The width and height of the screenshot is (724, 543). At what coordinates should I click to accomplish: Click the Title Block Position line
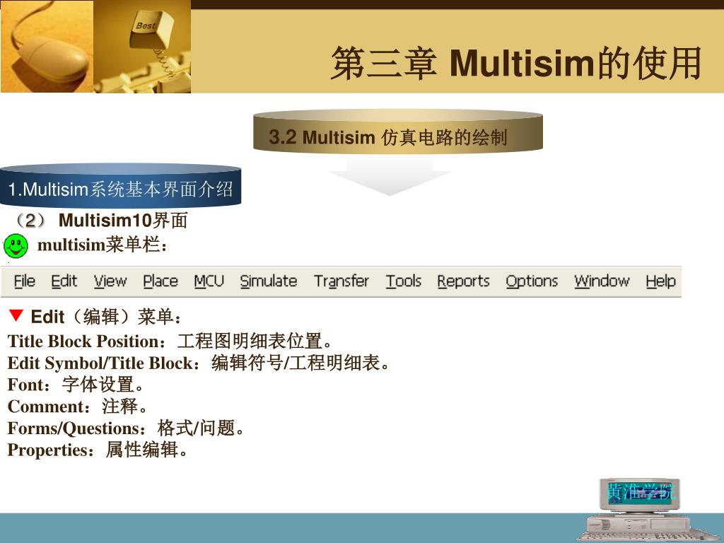coord(170,341)
